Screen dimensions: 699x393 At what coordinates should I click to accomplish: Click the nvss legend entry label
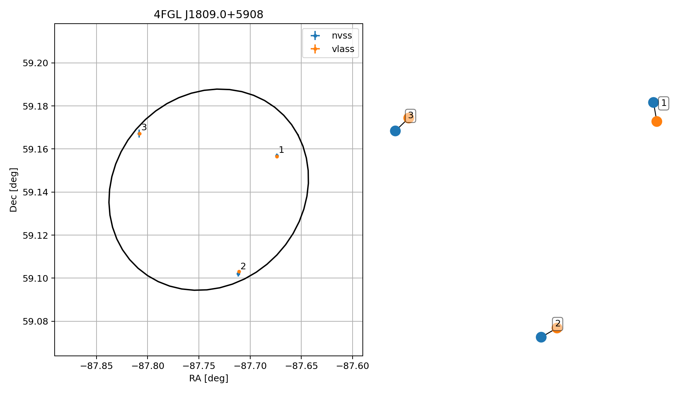point(342,36)
